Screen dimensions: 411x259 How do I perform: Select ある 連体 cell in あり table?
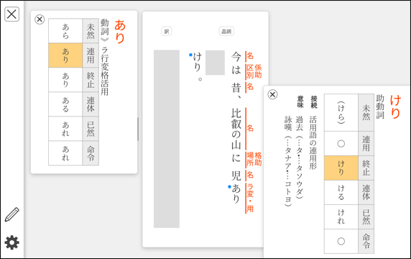pos(65,104)
